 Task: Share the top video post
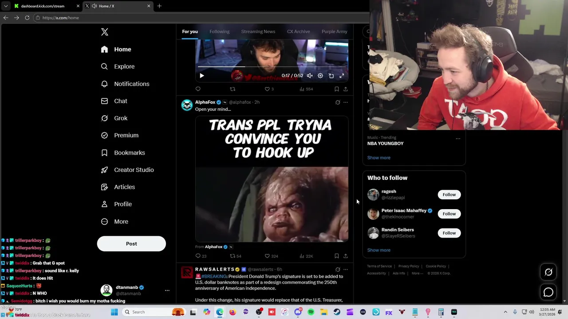pyautogui.click(x=346, y=89)
